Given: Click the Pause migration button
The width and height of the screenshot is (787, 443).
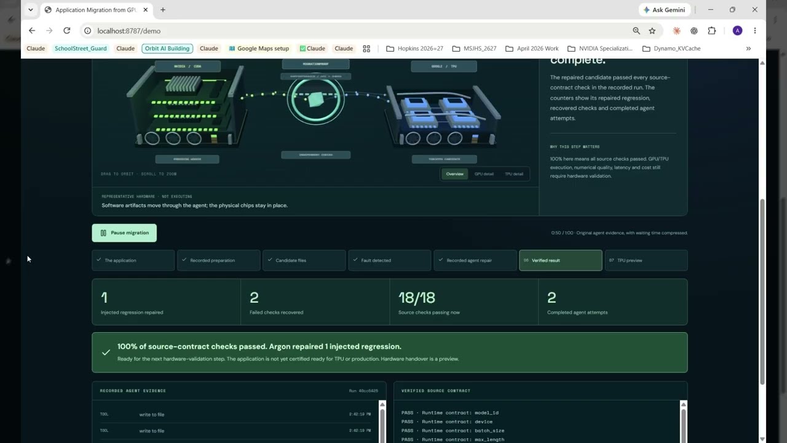Looking at the screenshot, I should click(x=124, y=233).
